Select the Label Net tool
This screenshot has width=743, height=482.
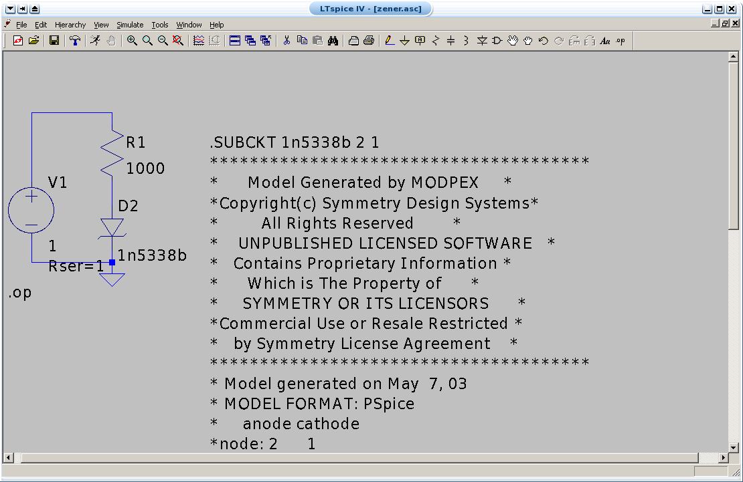[420, 41]
